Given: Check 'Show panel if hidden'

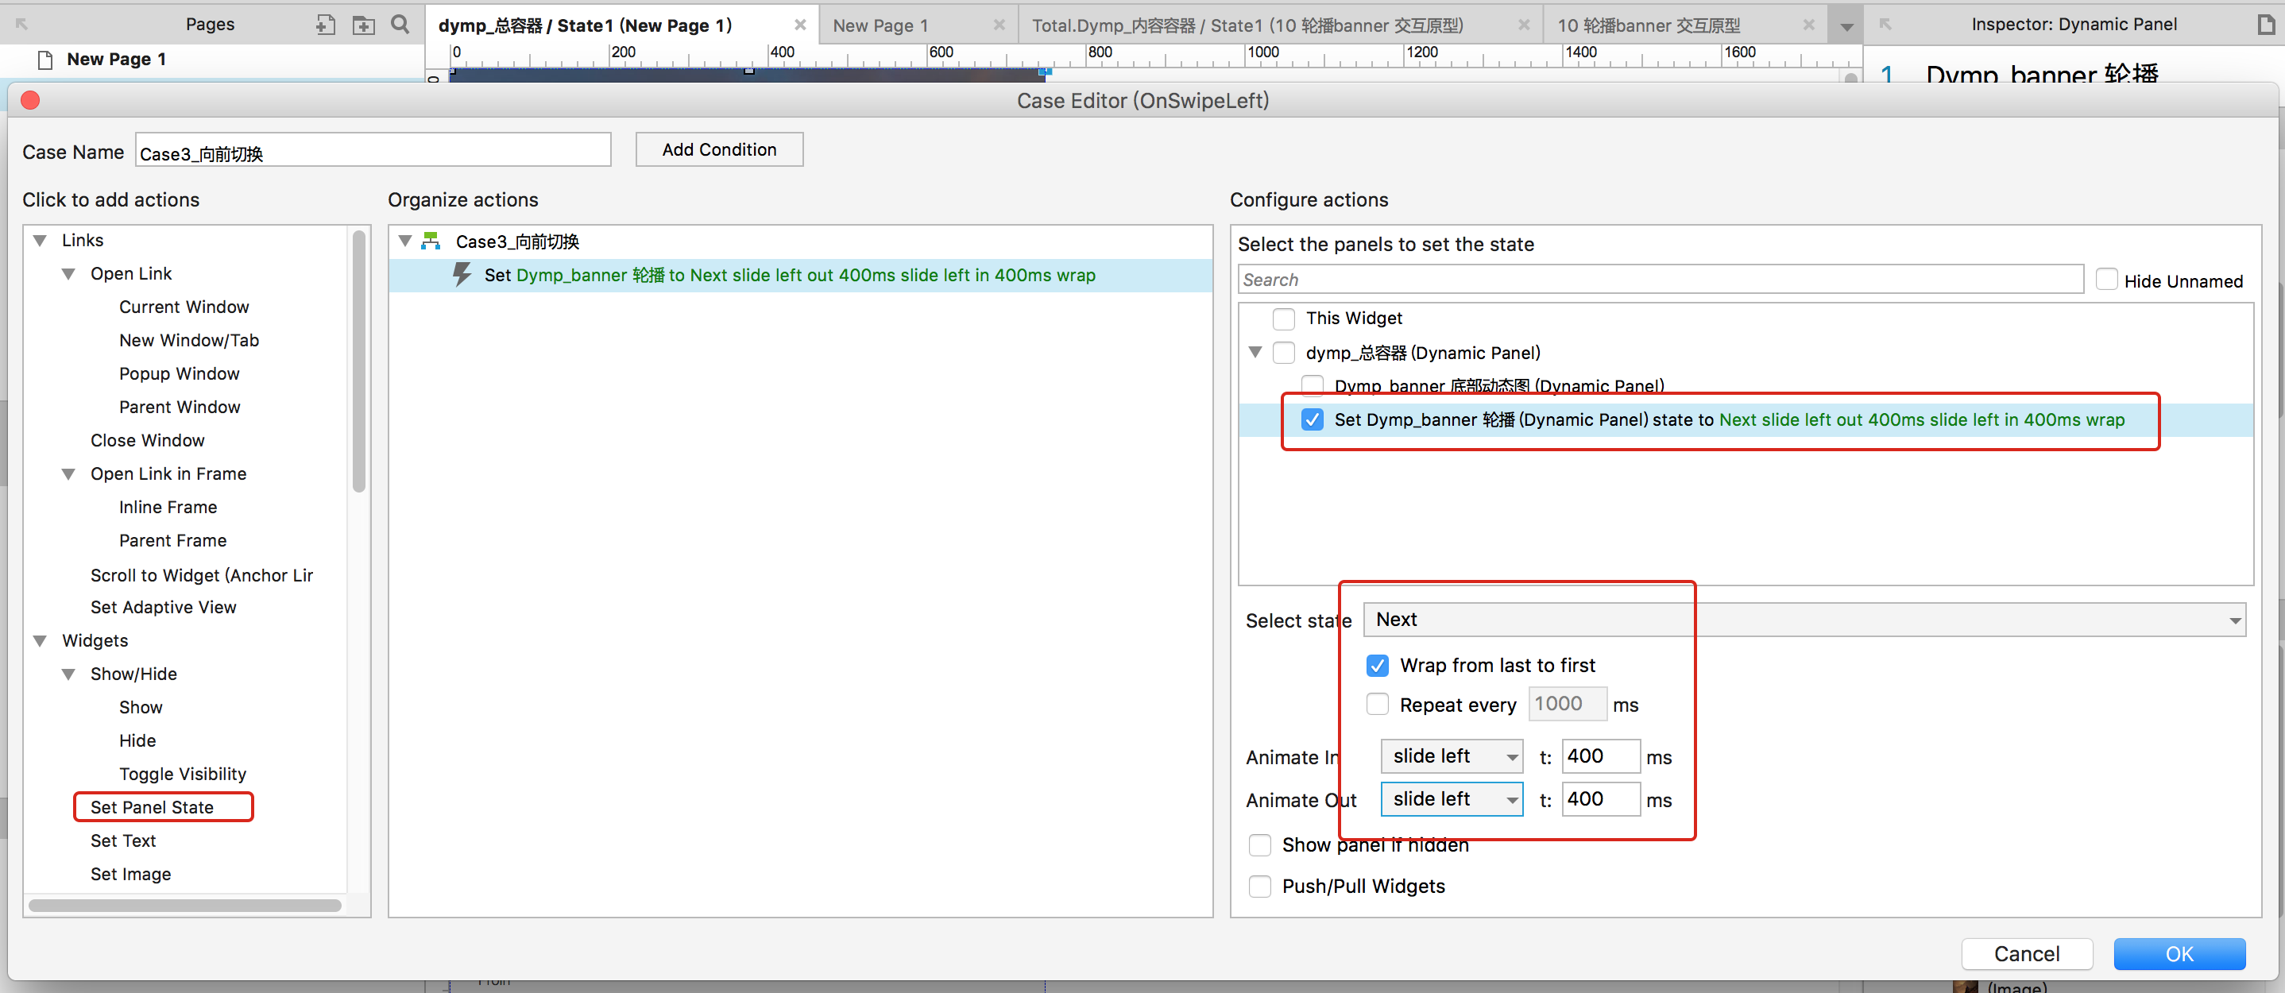Looking at the screenshot, I should (x=1259, y=845).
